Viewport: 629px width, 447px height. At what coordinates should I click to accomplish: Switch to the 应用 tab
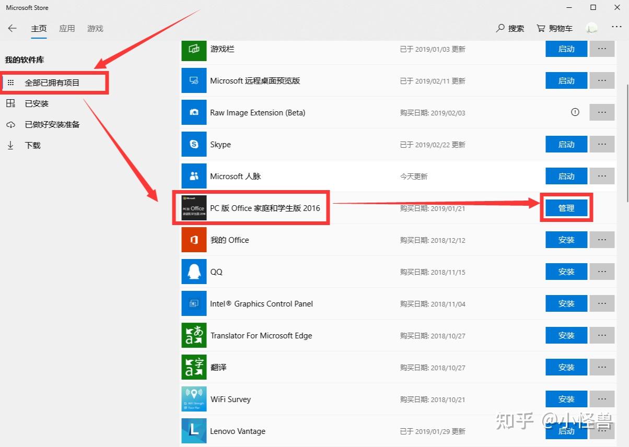tap(67, 29)
